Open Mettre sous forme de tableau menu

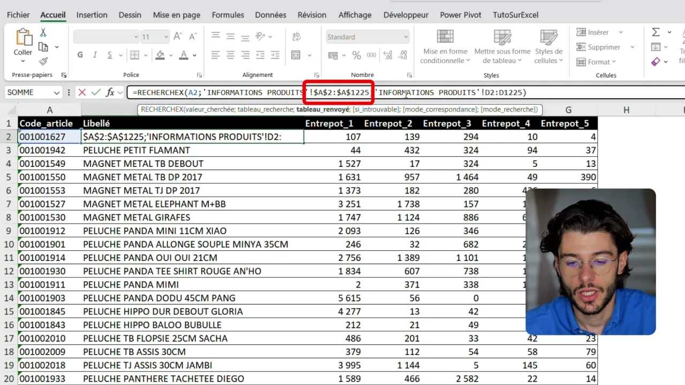point(503,47)
